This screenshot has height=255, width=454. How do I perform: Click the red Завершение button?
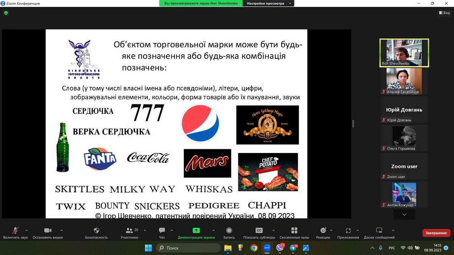click(436, 233)
